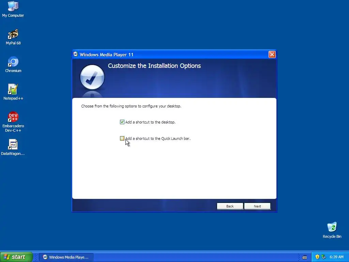Click the 'Customize the Installation Options' heading
Image resolution: width=349 pixels, height=262 pixels.
154,66
